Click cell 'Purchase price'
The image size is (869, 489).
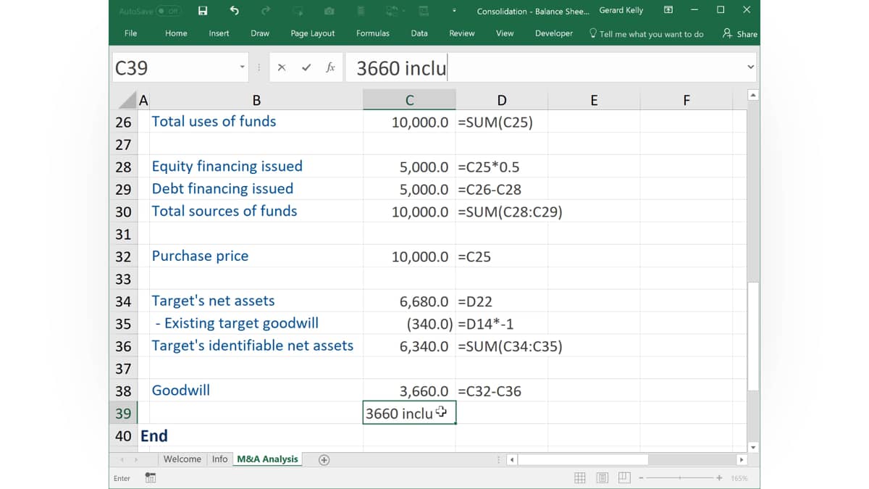[x=200, y=256]
